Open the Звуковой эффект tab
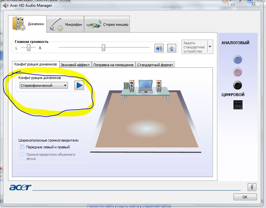Viewport: 266px width, 208px height. [x=75, y=65]
